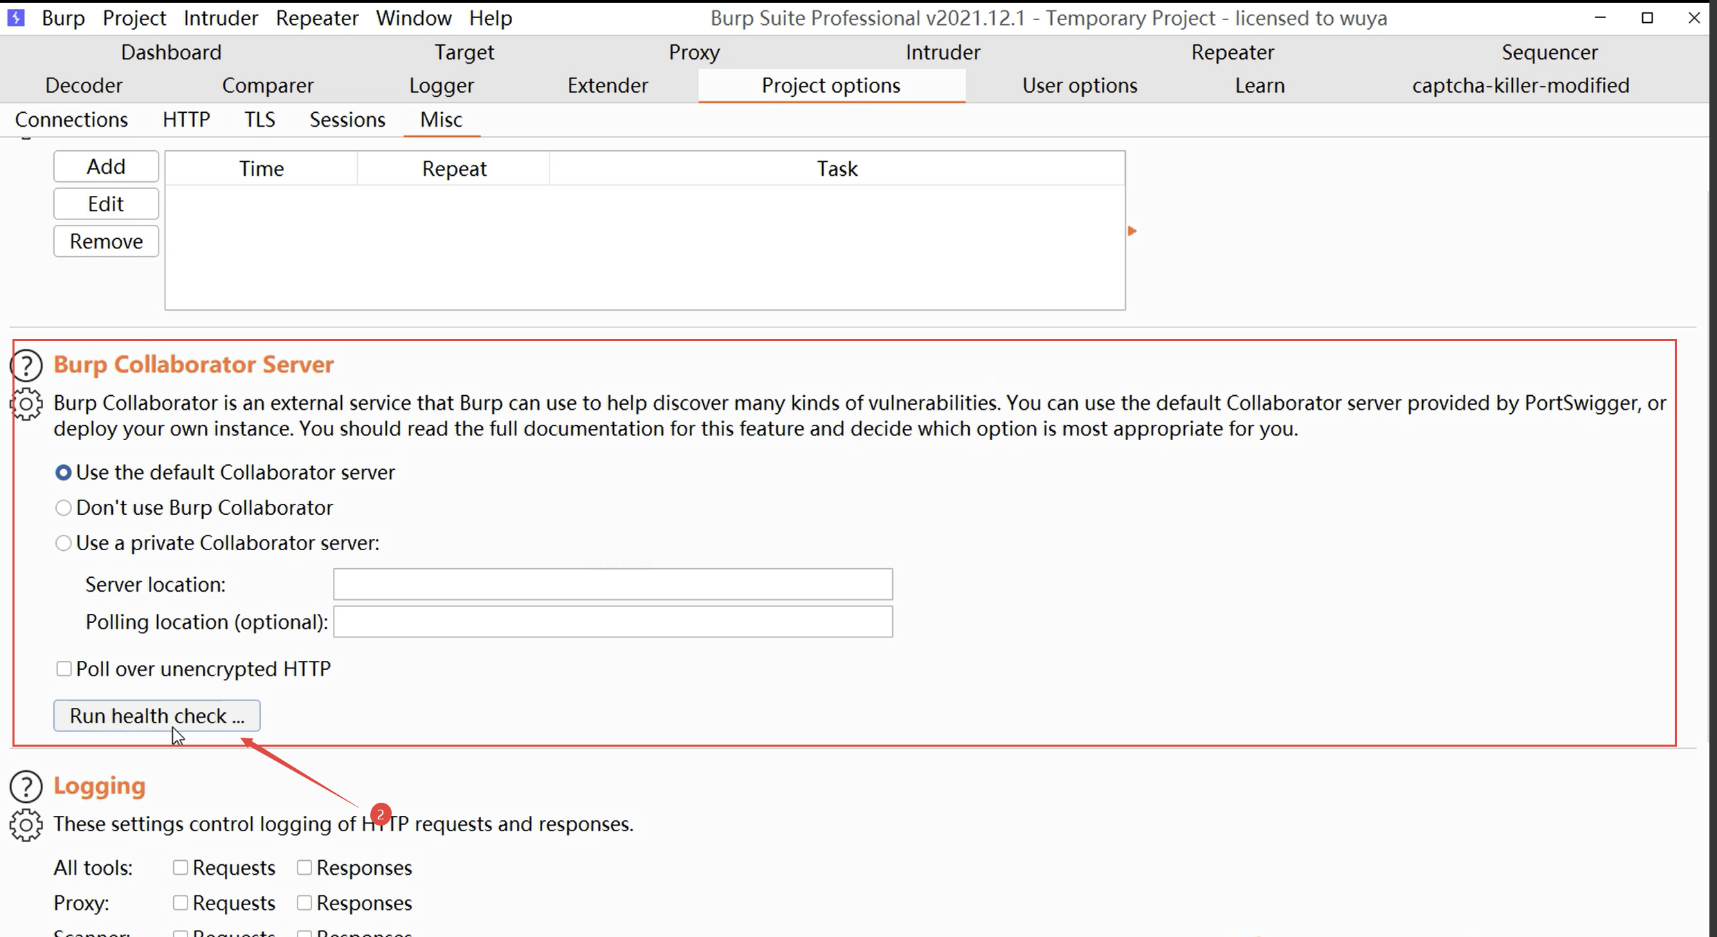1717x937 pixels.
Task: Click the Logging section help icon
Action: tap(27, 787)
